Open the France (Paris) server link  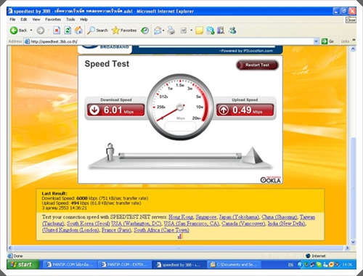[116, 230]
